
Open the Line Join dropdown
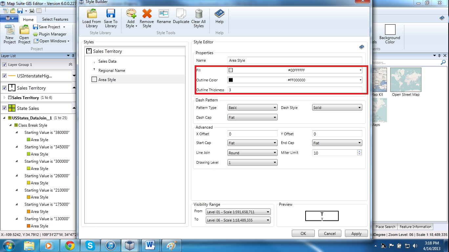coord(252,153)
